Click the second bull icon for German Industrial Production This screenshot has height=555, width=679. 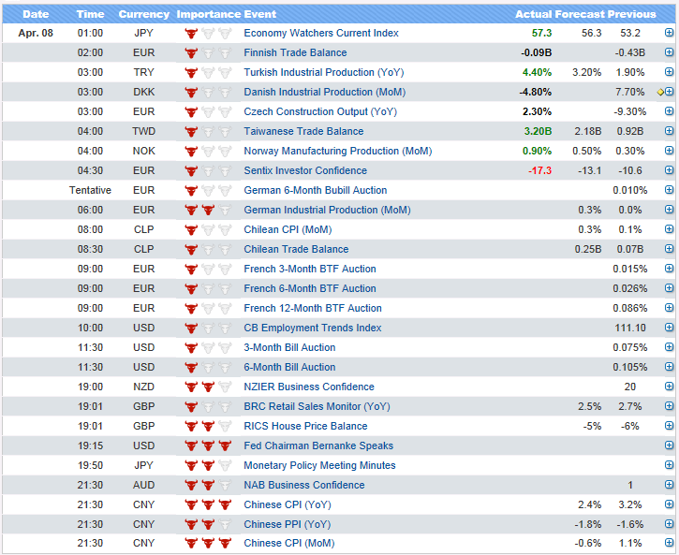[208, 210]
